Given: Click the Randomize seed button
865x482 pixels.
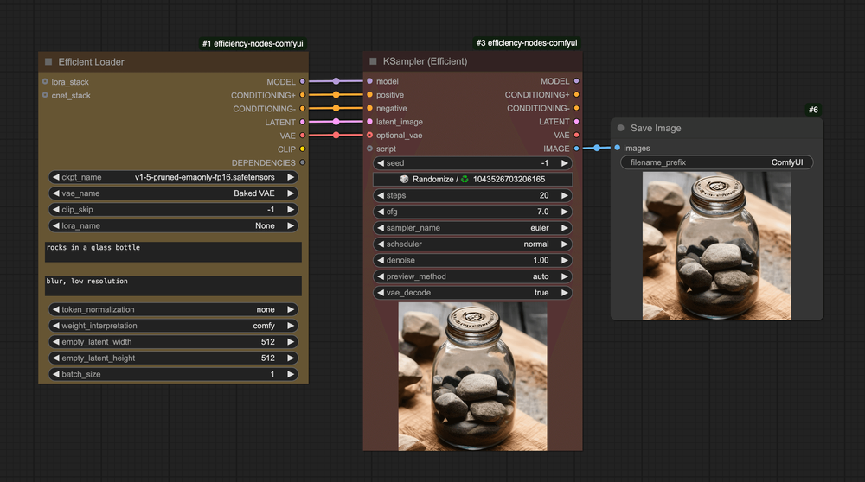Looking at the screenshot, I should point(472,179).
